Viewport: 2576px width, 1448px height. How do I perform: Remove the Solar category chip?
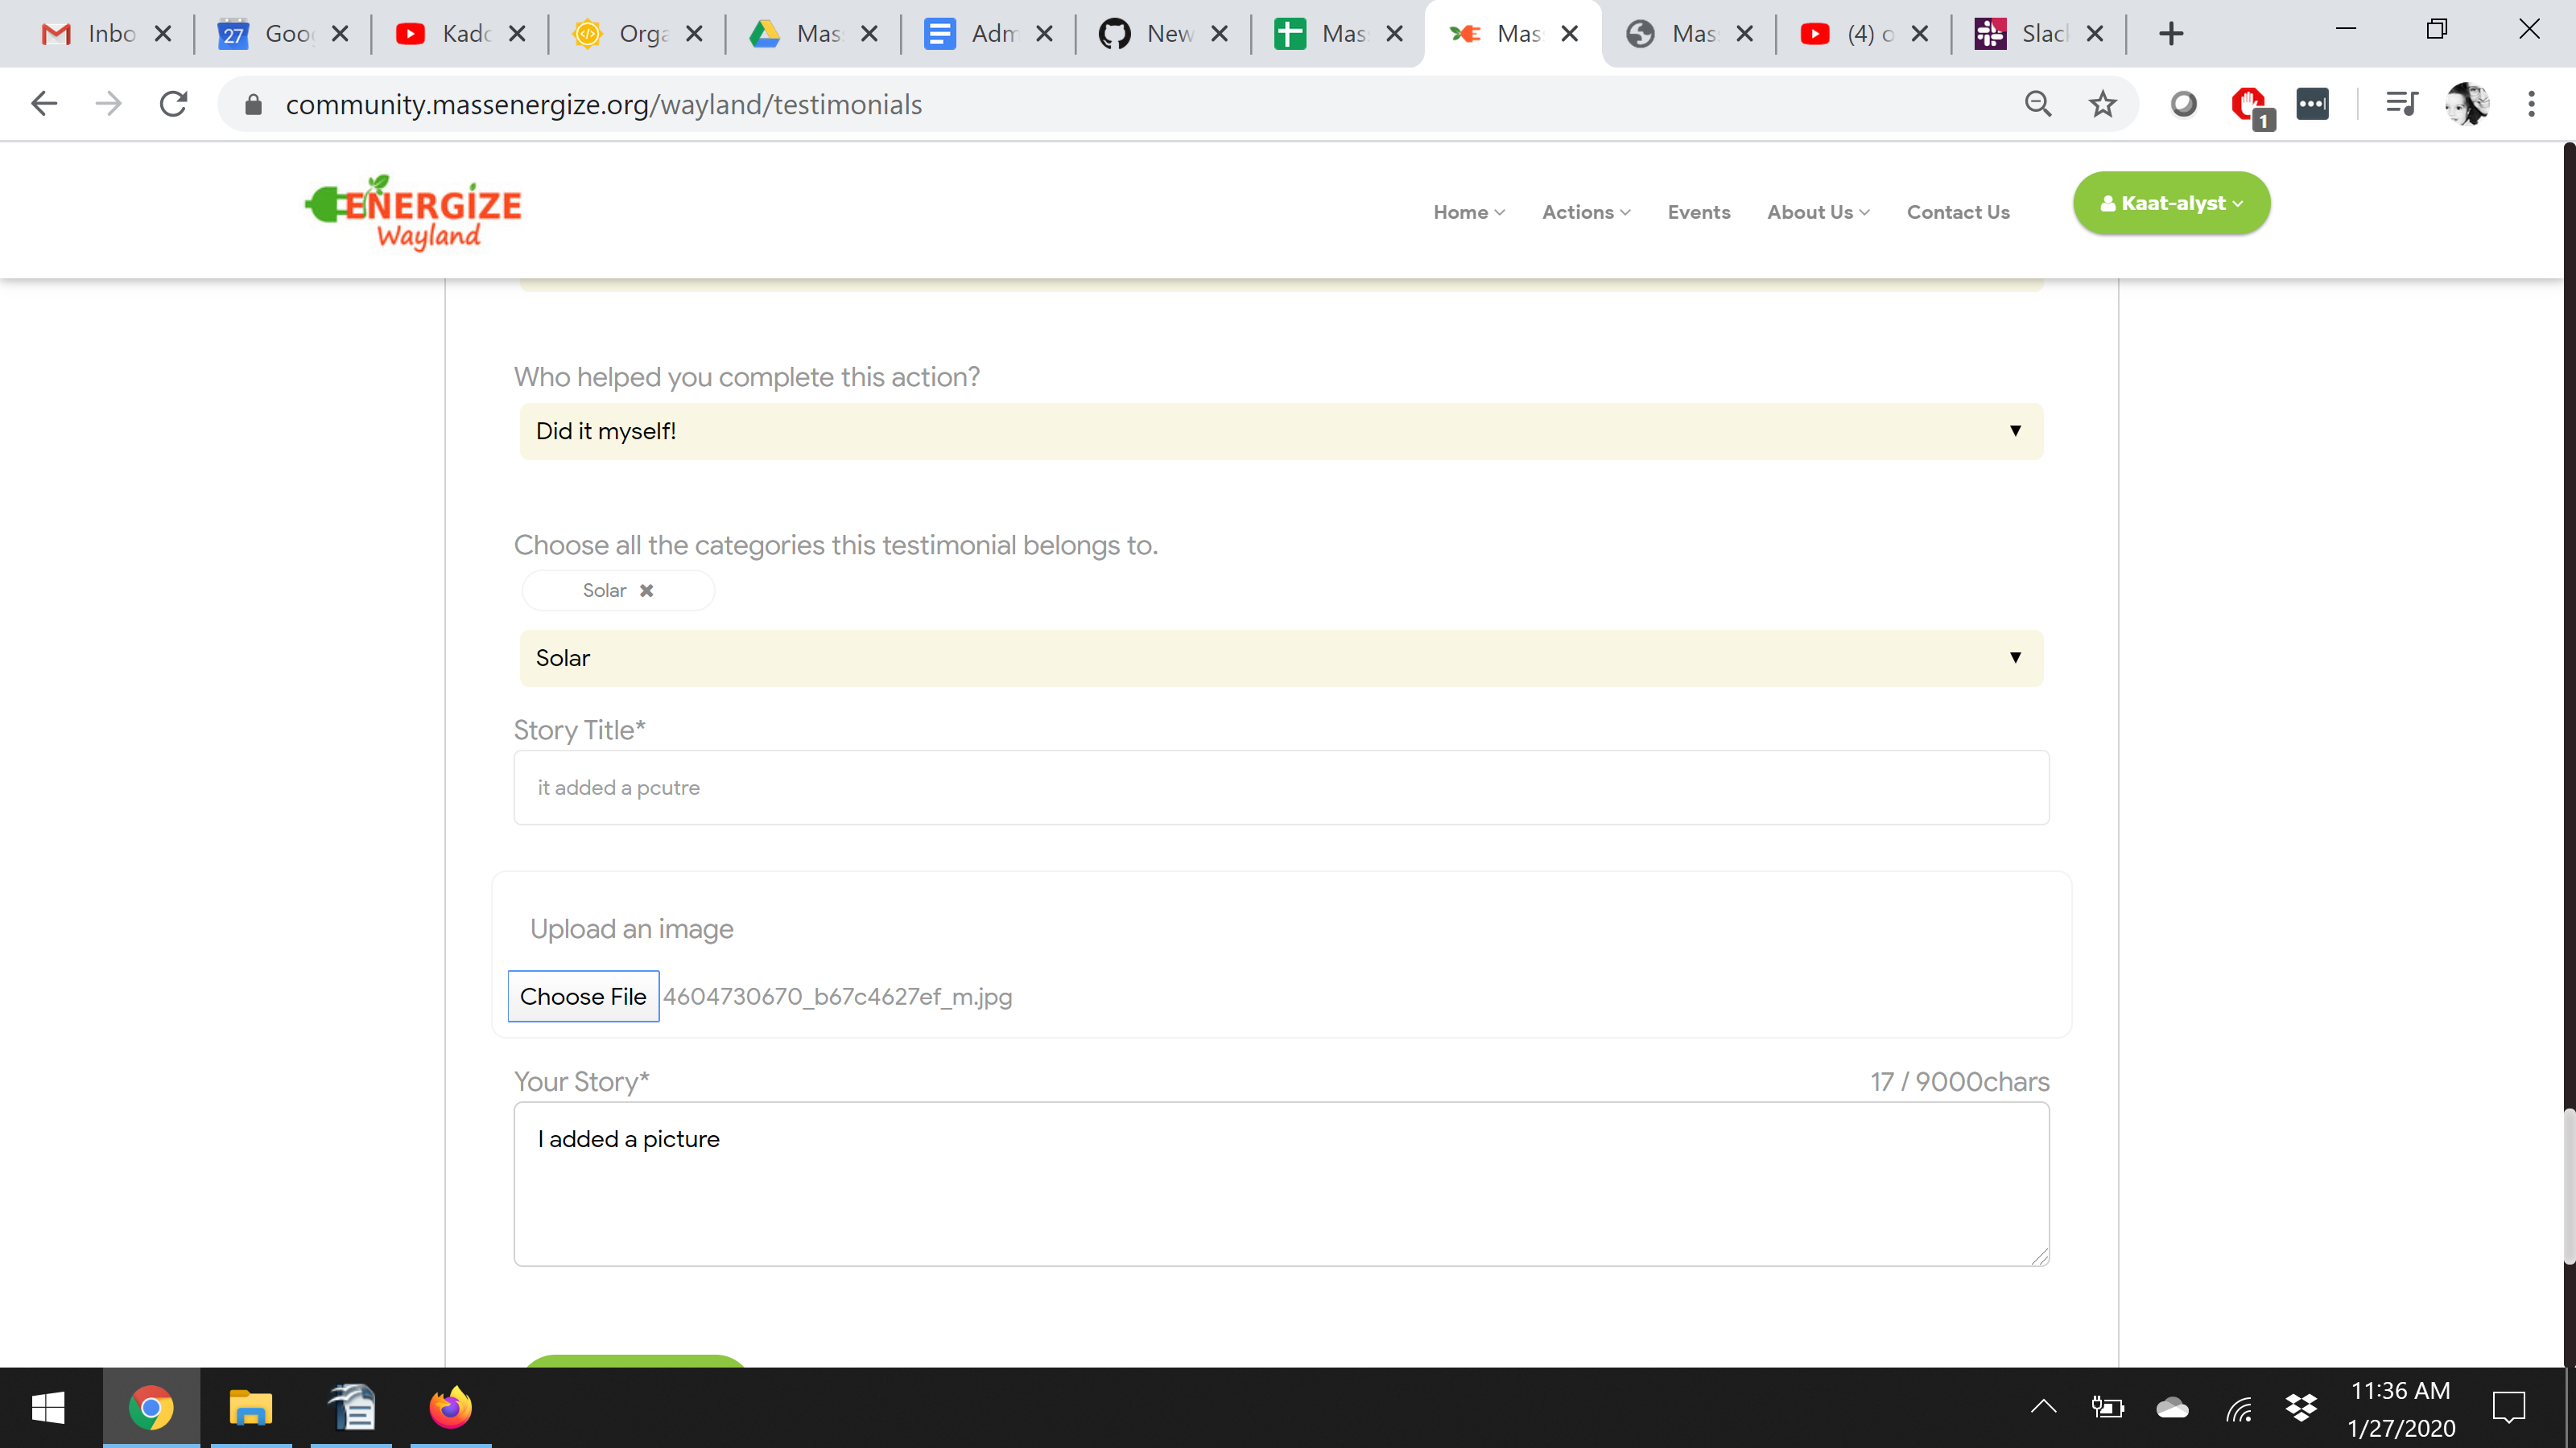[x=645, y=590]
